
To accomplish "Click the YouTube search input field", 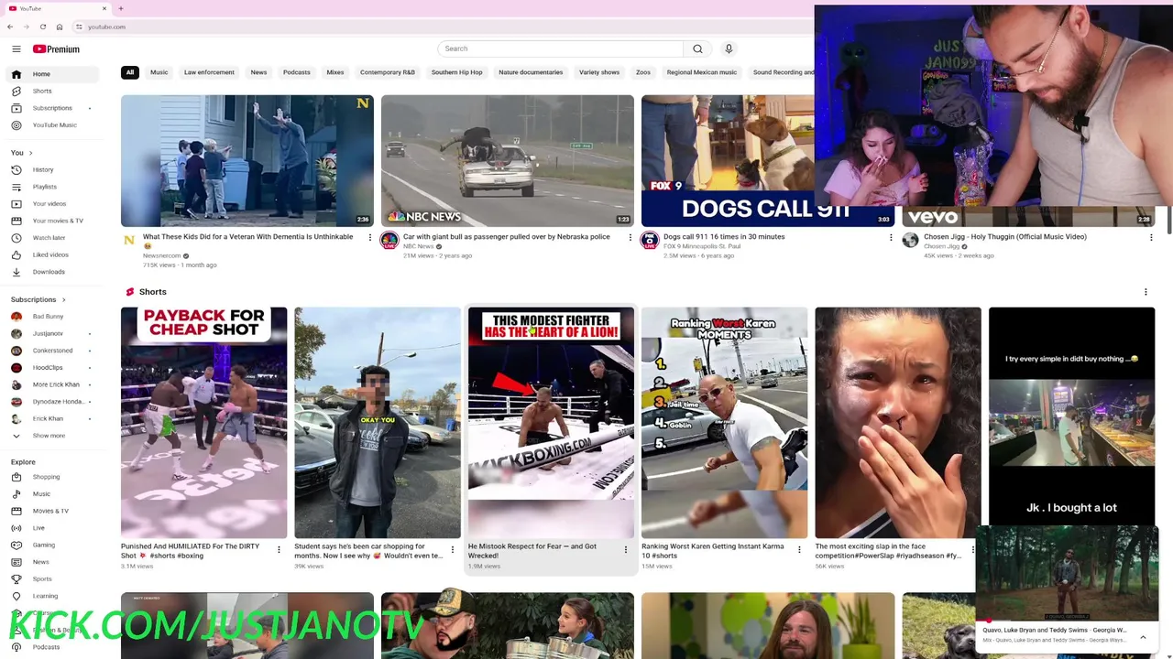I will tap(560, 49).
